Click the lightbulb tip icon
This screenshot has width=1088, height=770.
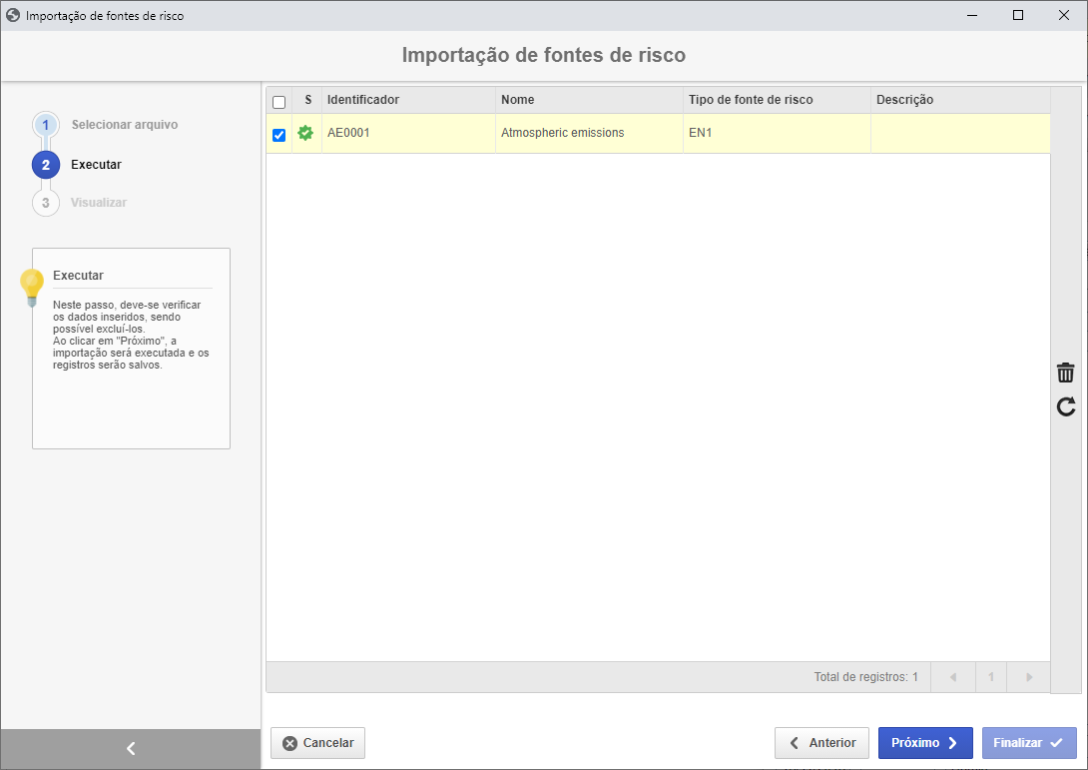coord(32,288)
